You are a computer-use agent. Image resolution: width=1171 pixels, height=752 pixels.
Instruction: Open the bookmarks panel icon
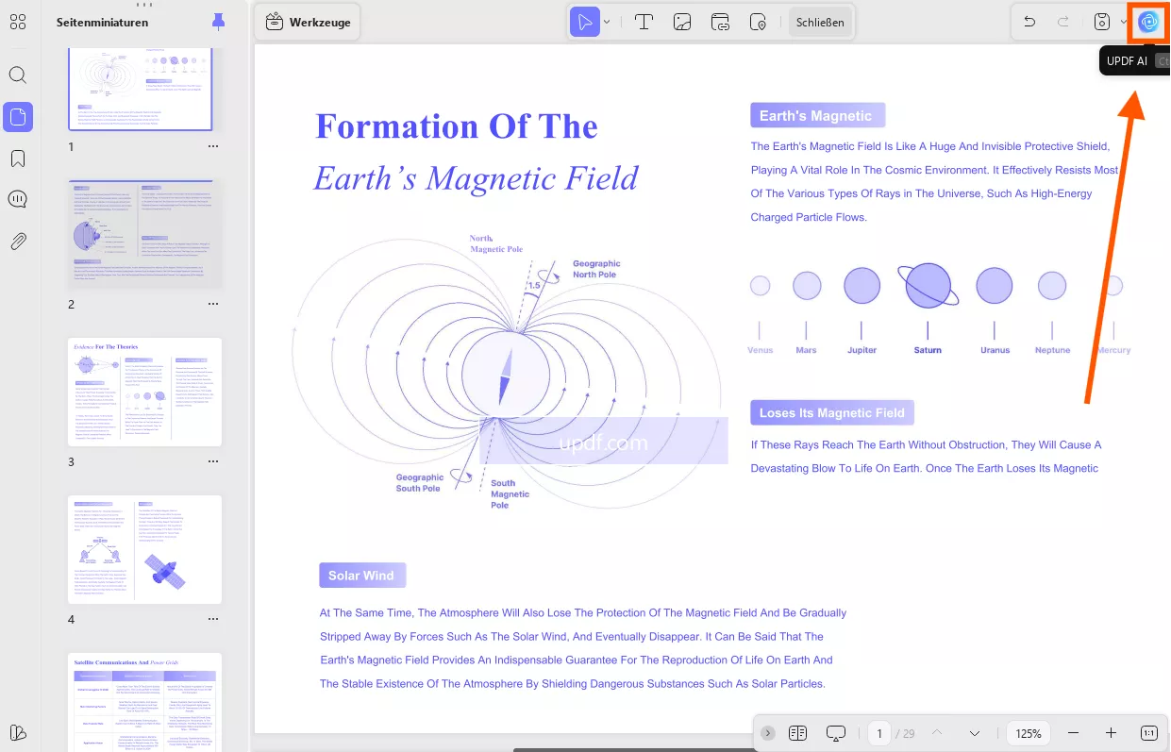click(18, 159)
